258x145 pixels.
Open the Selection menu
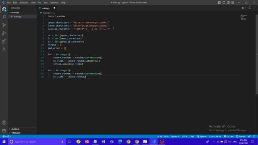point(24,3)
